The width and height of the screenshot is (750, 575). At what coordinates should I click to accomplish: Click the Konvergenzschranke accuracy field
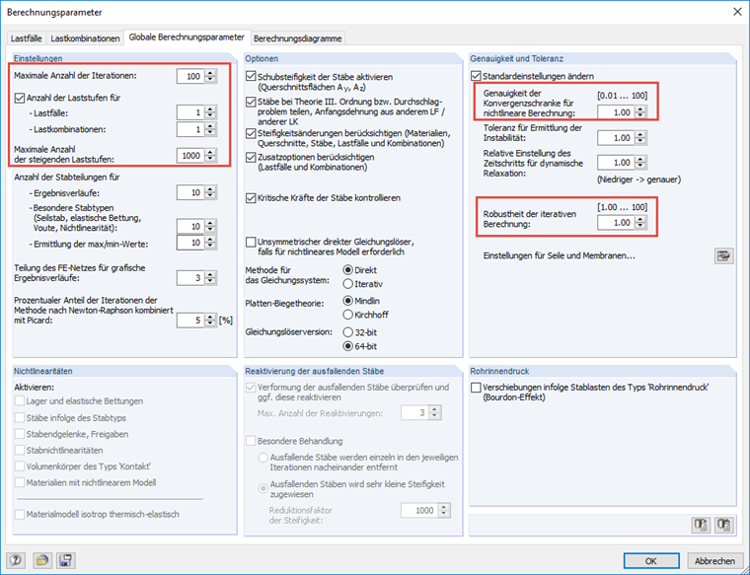(x=616, y=112)
